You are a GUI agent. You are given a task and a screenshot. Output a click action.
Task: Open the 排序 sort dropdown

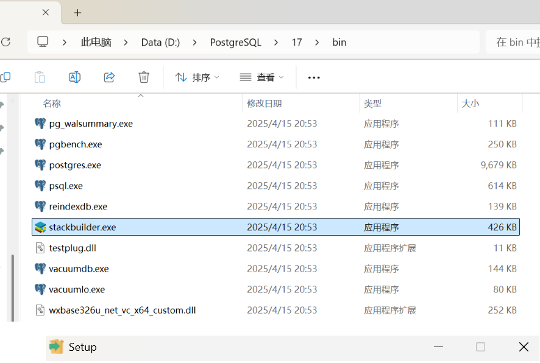click(197, 77)
